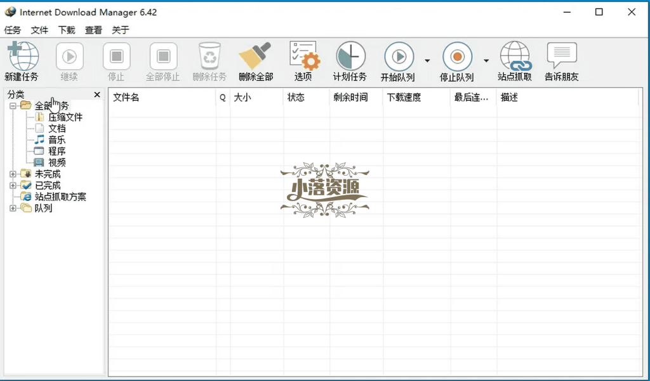Expand the 未完成 tree node
Screen dimensions: 650x381
coord(13,174)
